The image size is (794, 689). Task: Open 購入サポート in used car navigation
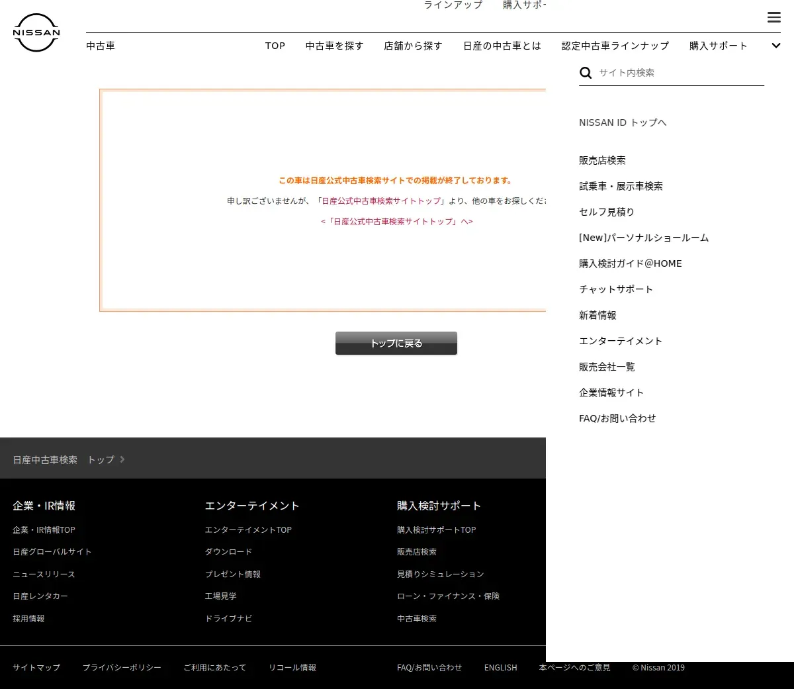[x=719, y=46]
